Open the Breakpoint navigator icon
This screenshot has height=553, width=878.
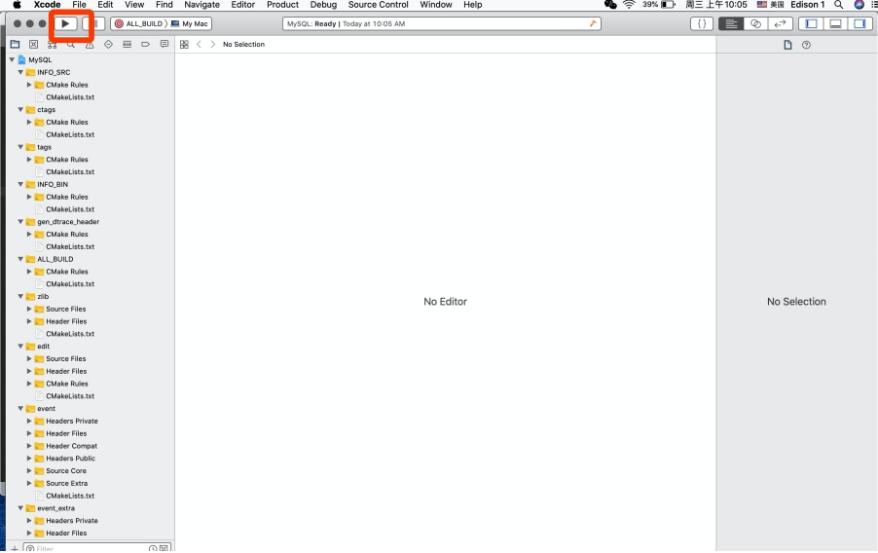click(146, 44)
